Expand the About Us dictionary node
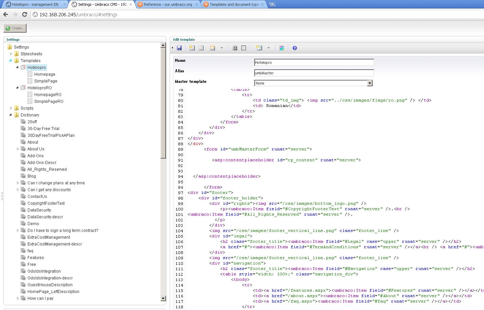484x310 pixels. point(18,149)
